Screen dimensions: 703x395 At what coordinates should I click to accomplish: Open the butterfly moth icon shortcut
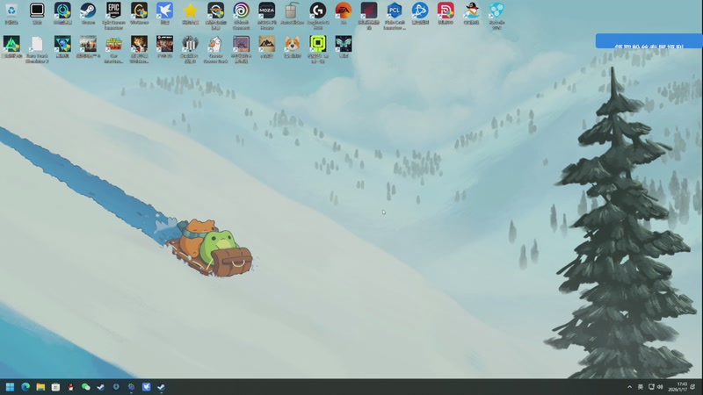coord(344,47)
